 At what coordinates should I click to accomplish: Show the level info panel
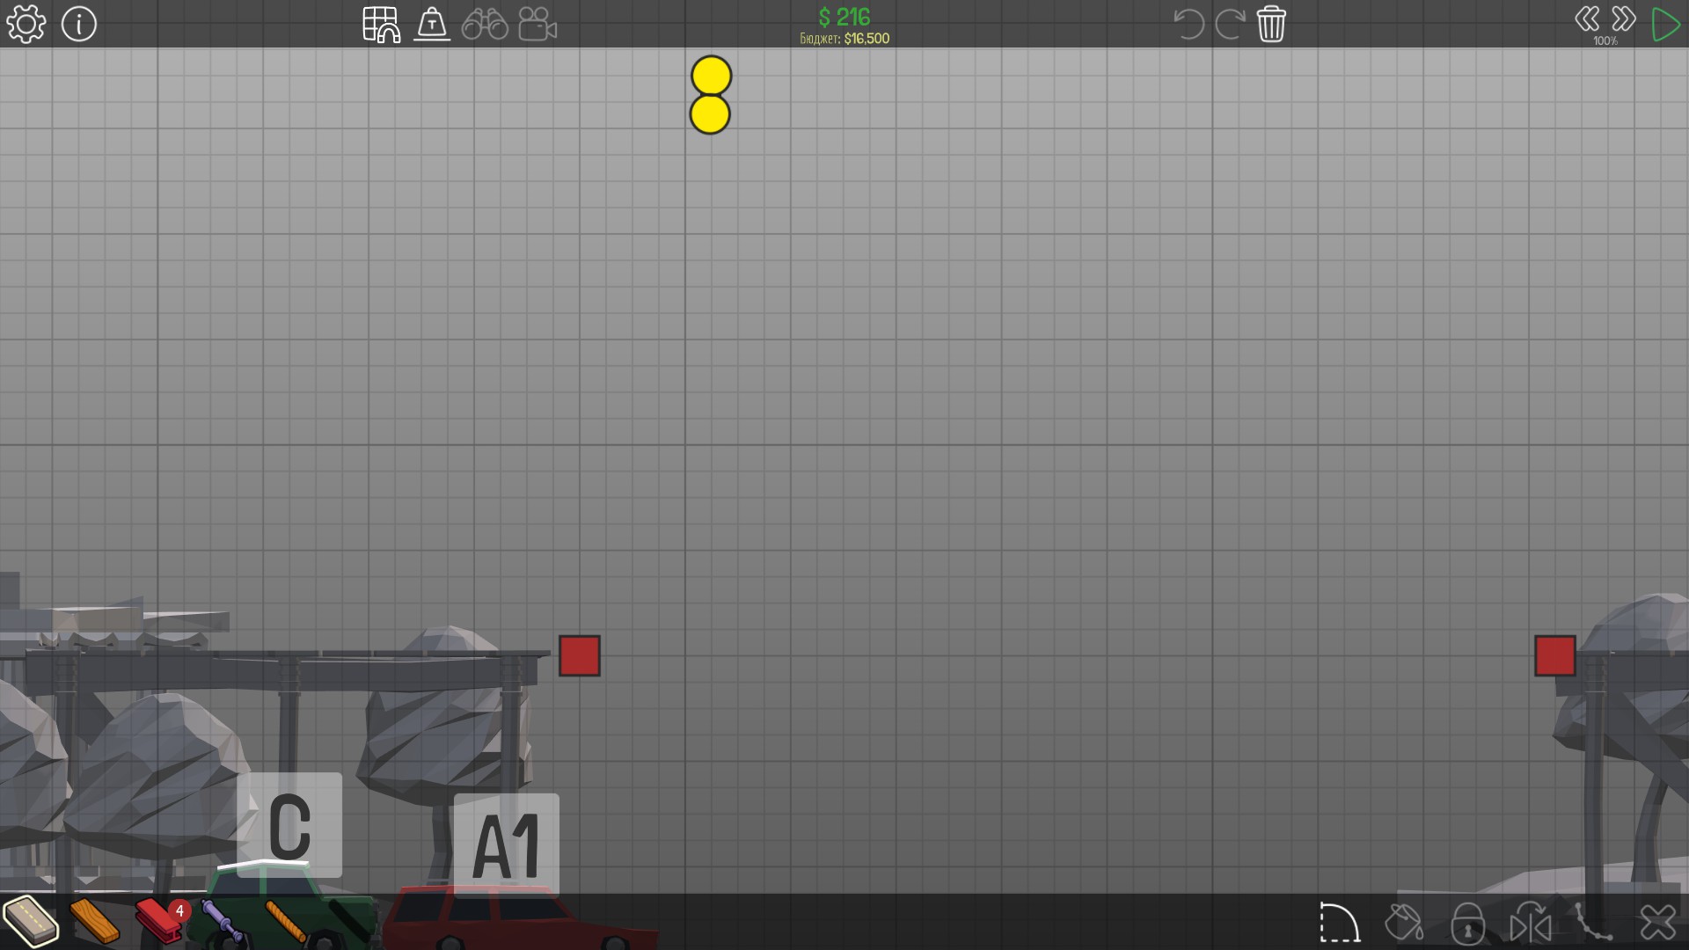pyautogui.click(x=79, y=24)
